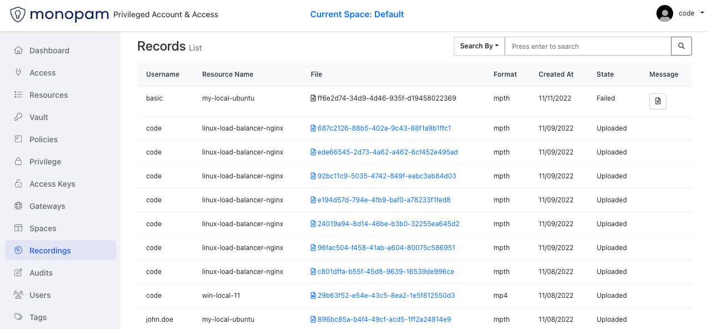This screenshot has width=707, height=329.
Task: Focus the Press enter to search field
Action: 588,46
